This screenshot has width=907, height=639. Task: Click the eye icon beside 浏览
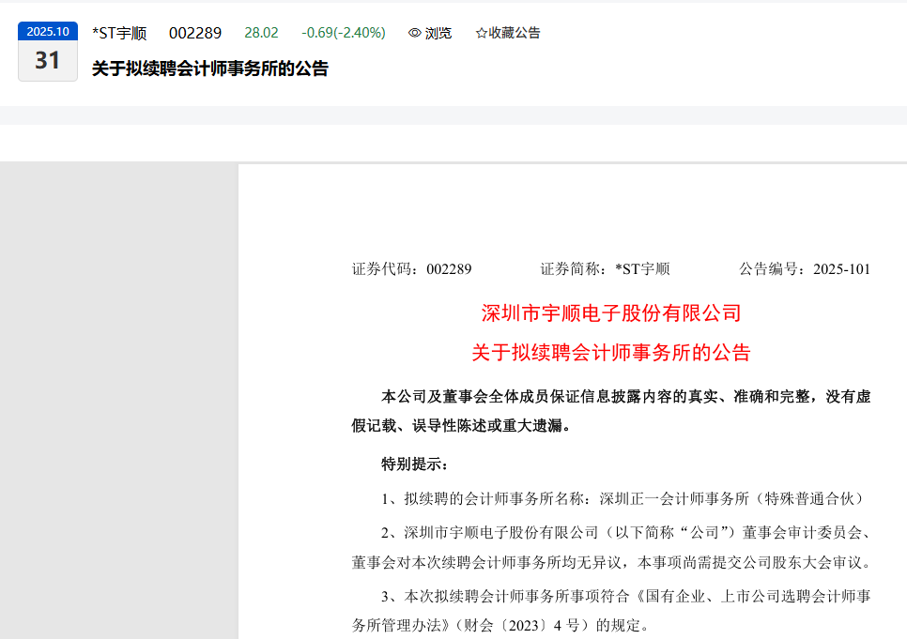pyautogui.click(x=414, y=33)
